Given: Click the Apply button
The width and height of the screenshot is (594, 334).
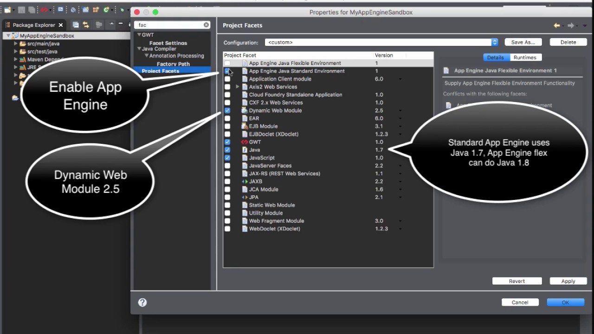Looking at the screenshot, I should click(568, 281).
